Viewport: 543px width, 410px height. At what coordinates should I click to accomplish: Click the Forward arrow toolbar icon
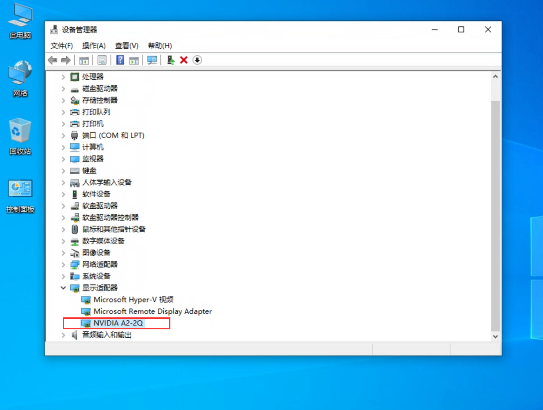[x=66, y=60]
